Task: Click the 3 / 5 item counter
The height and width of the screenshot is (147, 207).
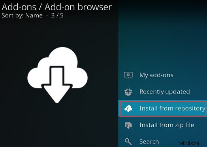Action: point(57,15)
